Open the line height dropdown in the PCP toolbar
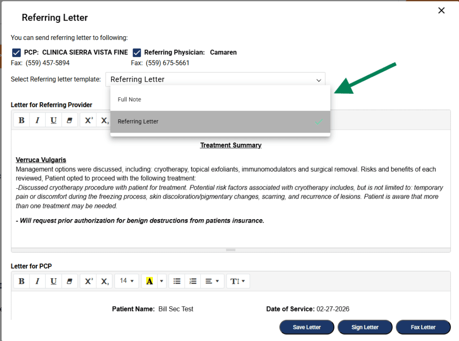This screenshot has height=341, width=459. tap(238, 281)
